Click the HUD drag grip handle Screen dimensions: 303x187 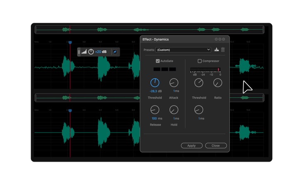[79, 52]
